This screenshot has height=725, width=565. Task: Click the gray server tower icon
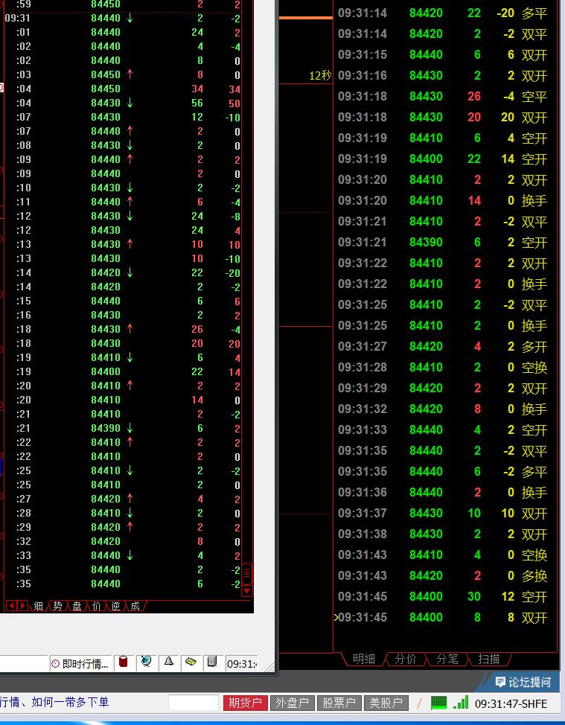tap(212, 662)
